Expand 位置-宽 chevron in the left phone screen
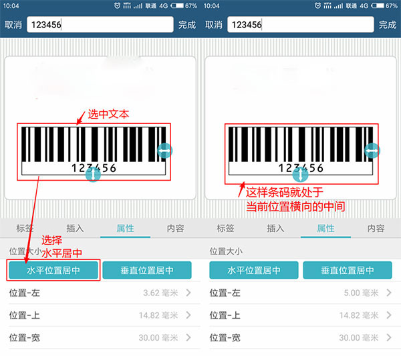Image resolution: width=401 pixels, height=356 pixels. tap(188, 337)
